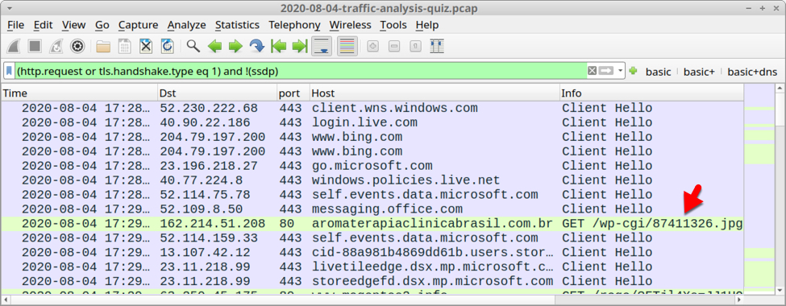Image resolution: width=786 pixels, height=306 pixels.
Task: Sort by the Host column header
Action: pyautogui.click(x=435, y=93)
